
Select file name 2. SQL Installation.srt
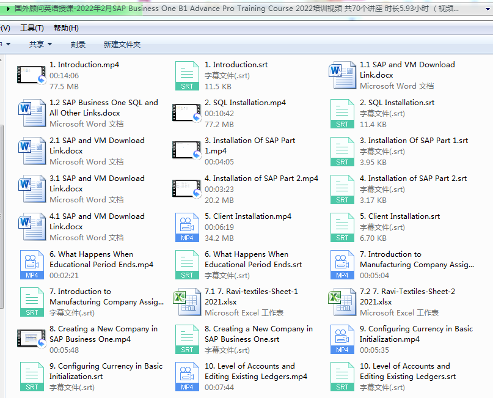tap(397, 103)
